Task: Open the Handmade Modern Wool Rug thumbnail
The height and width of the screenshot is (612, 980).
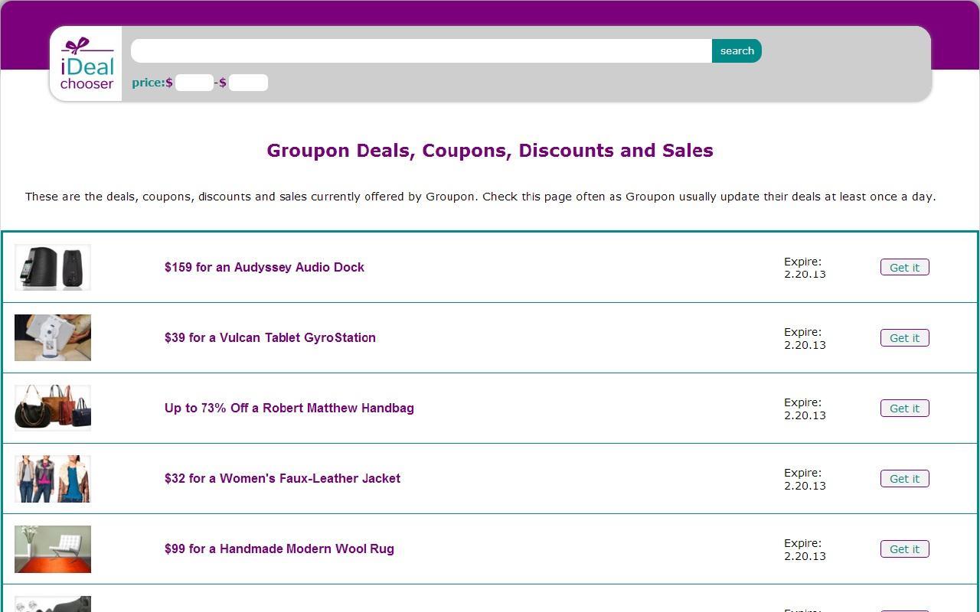Action: (53, 549)
